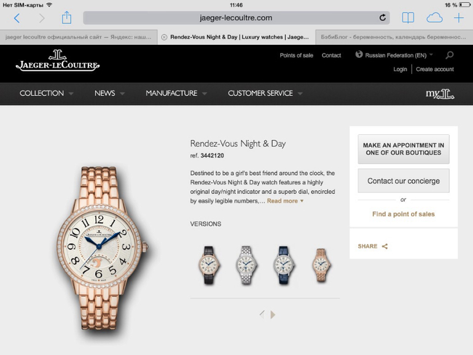The image size is (473, 355).
Task: Open the myJLC logo link
Action: [440, 94]
